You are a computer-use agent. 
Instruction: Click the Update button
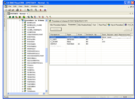56,29
